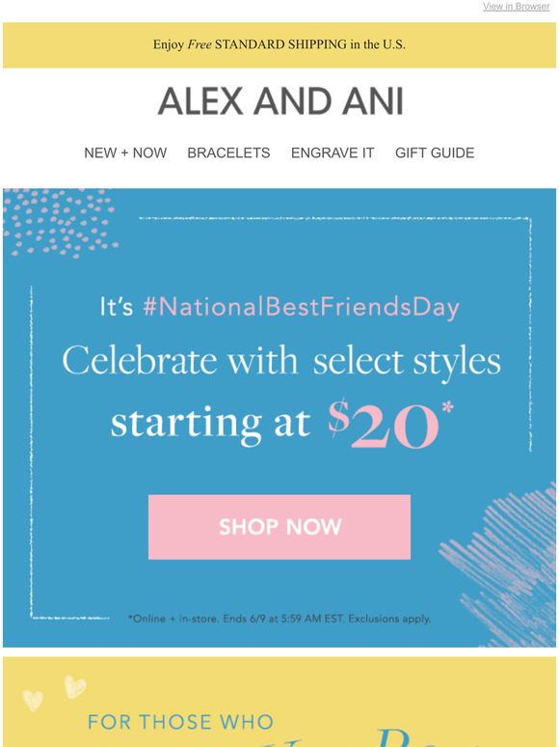The image size is (559, 747).
Task: Click the #NationalBestFriendsDay hashtag text
Action: [301, 307]
